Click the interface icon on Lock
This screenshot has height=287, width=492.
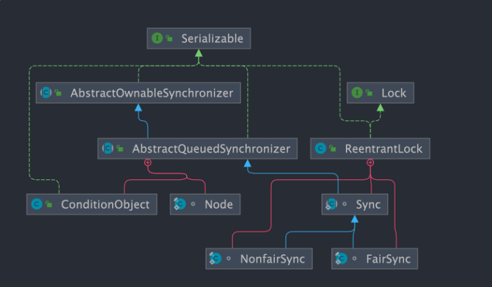357,92
